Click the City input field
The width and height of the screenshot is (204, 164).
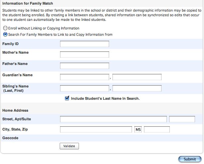click(x=96, y=130)
